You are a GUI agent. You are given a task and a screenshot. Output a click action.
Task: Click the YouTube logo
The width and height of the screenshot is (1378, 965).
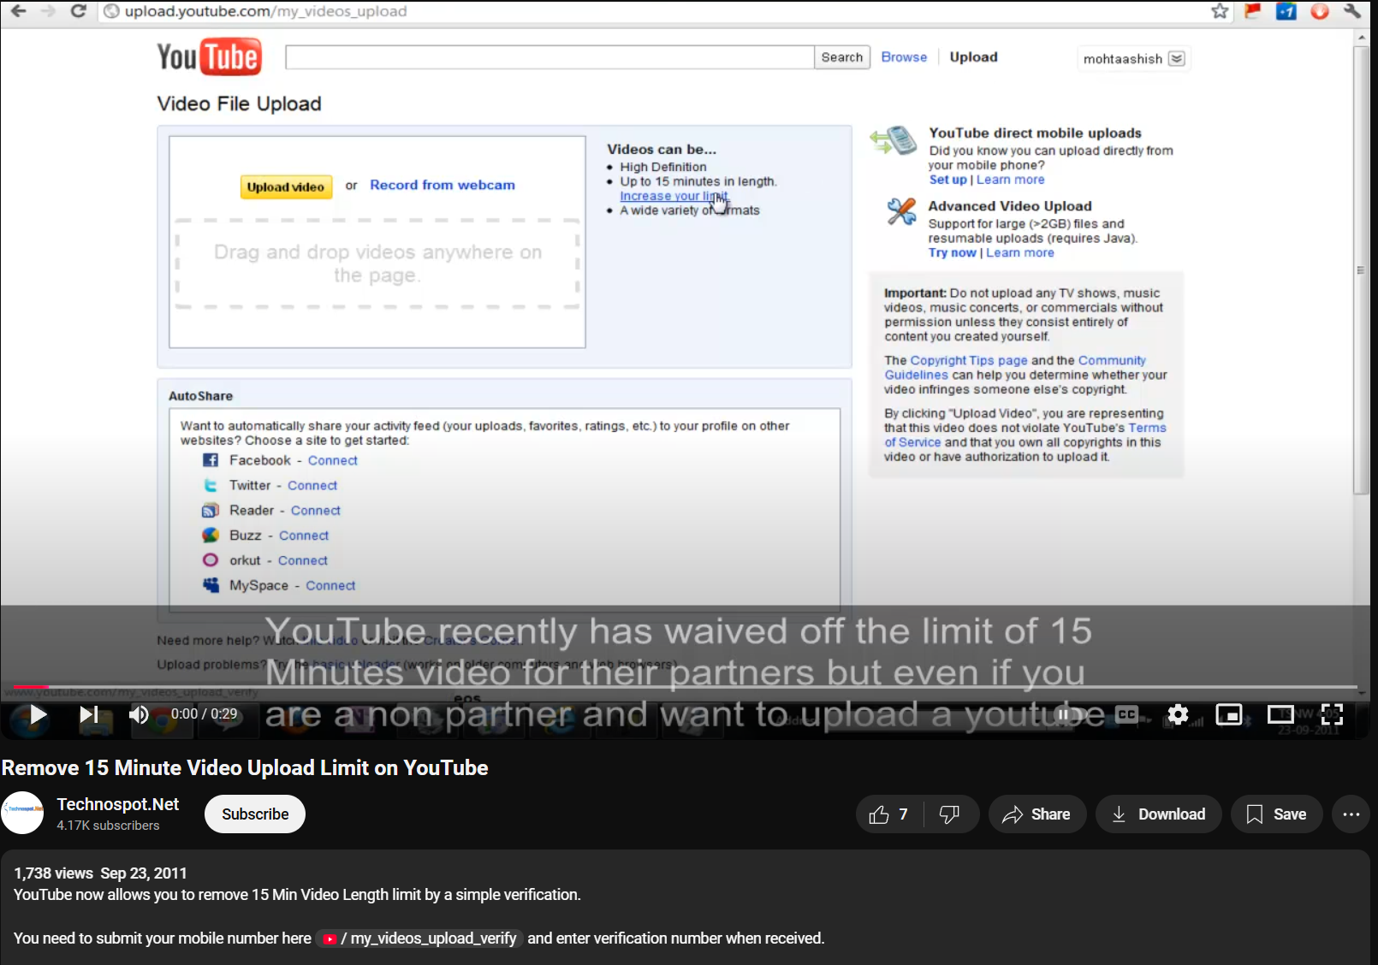(x=210, y=57)
